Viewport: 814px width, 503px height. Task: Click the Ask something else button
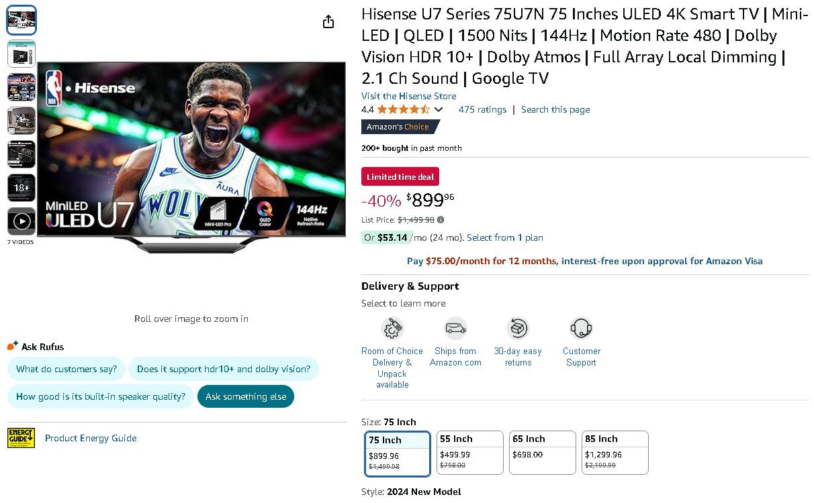[x=246, y=396]
